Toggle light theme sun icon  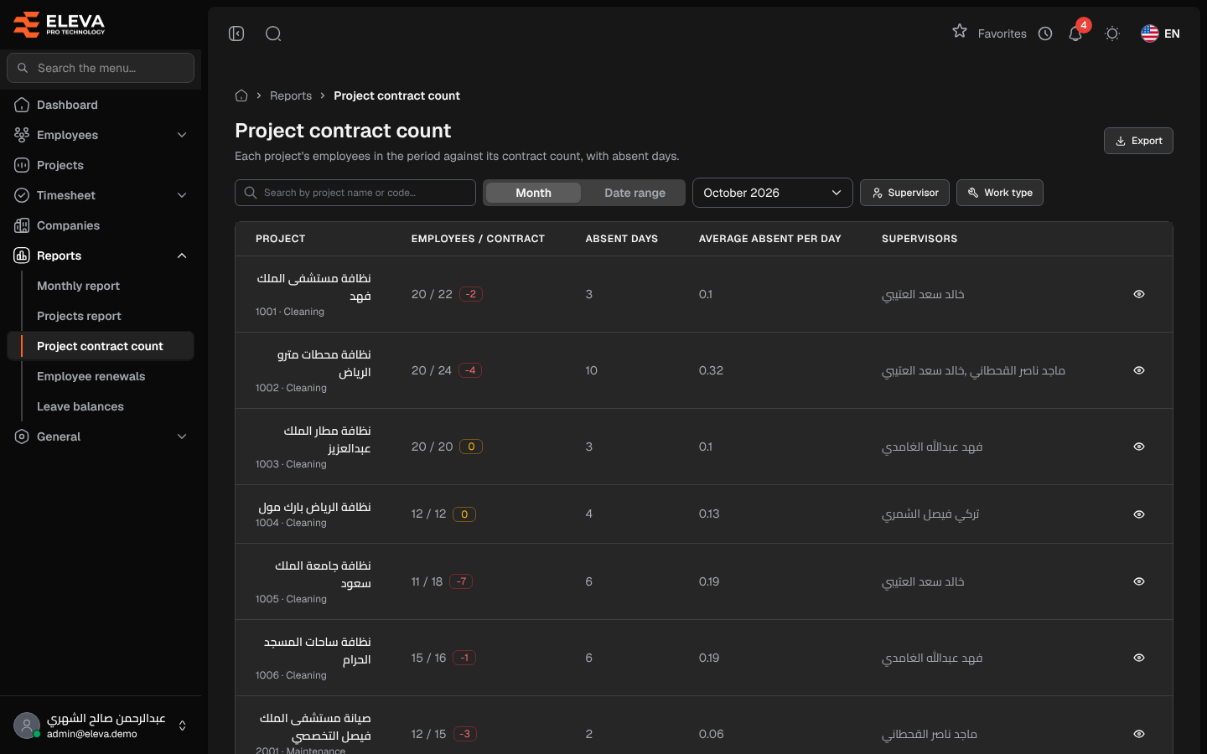click(x=1112, y=34)
